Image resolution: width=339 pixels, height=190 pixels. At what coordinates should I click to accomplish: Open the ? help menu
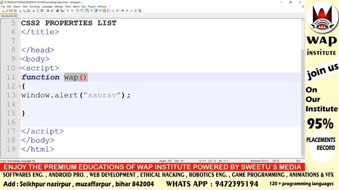[x=109, y=6]
